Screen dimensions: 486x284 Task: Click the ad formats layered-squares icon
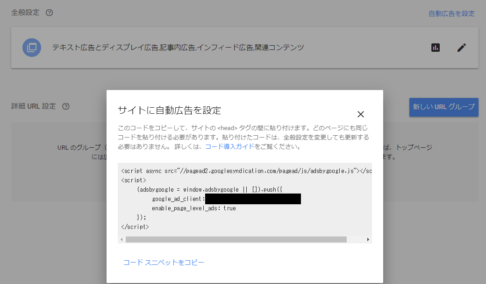(32, 48)
